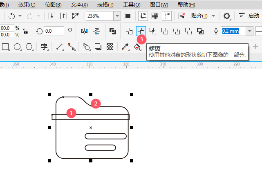
Task: Open the 帮助(H) menu
Action: coord(186,4)
